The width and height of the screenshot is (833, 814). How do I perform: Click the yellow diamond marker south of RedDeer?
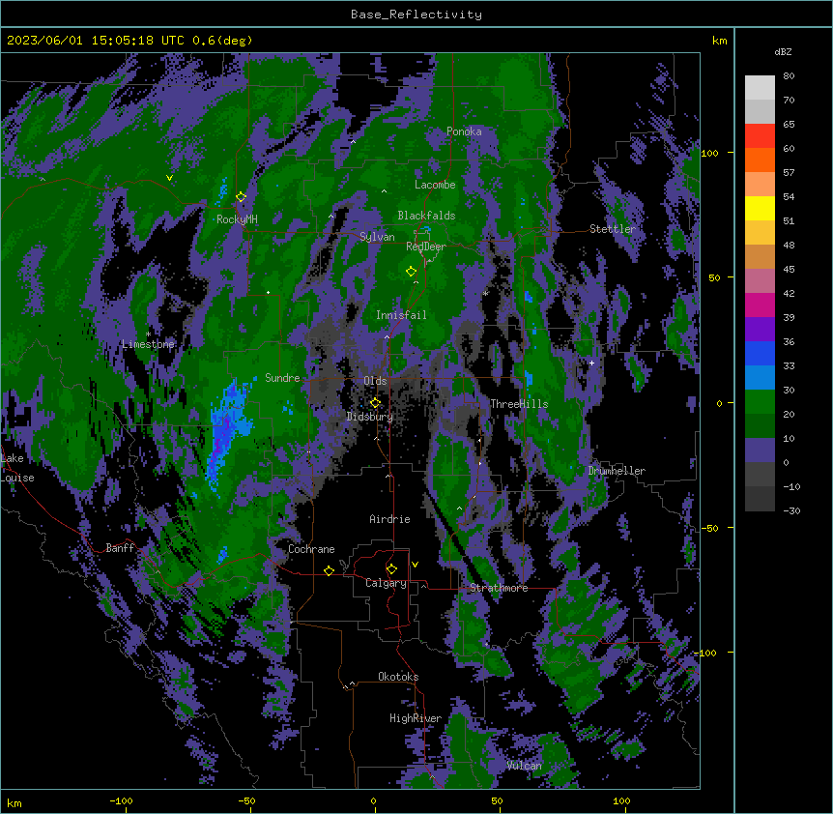click(411, 272)
